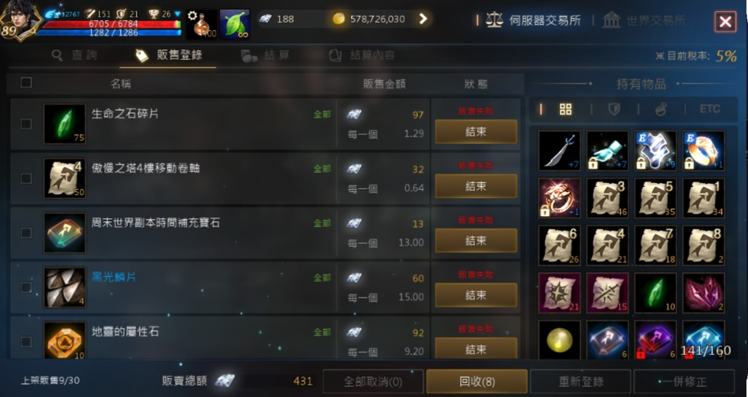End the 地靈的屬性石 listing with 結束
748x397 pixels.
[476, 348]
